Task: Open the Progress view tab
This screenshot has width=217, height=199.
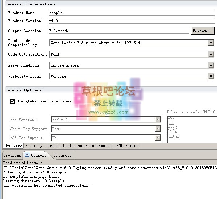Action: click(63, 155)
